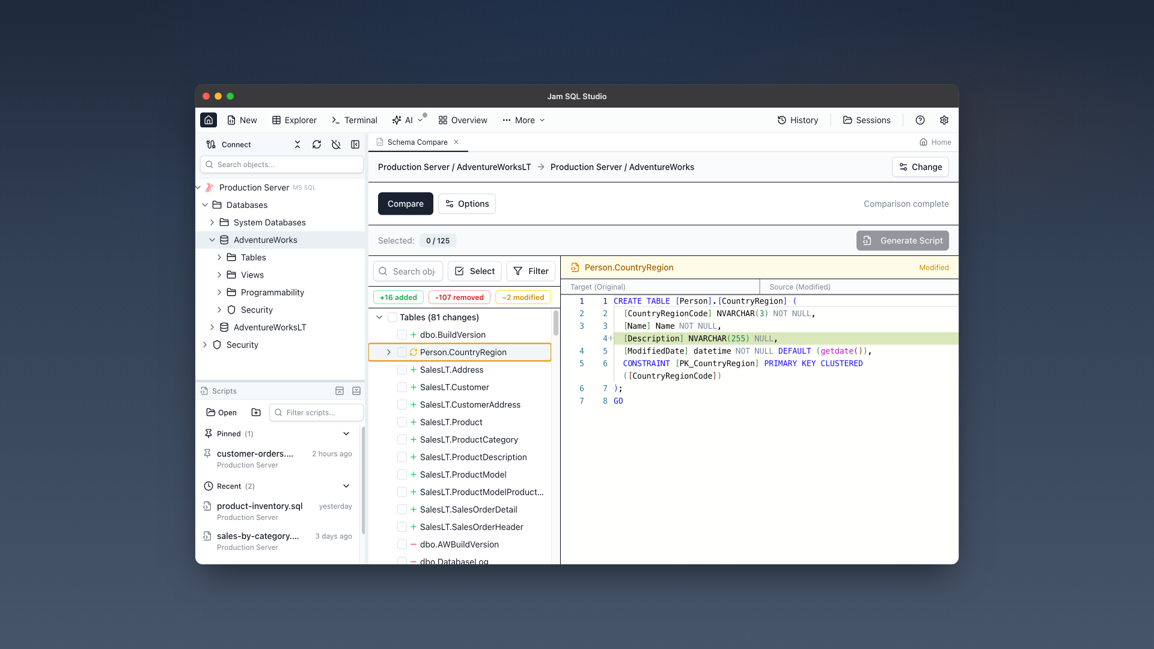This screenshot has height=649, width=1154.
Task: Open the Sessions panel
Action: 865,120
